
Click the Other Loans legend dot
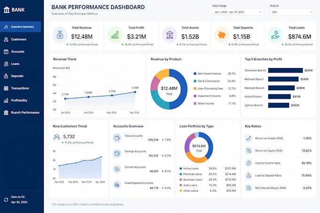[181, 191]
